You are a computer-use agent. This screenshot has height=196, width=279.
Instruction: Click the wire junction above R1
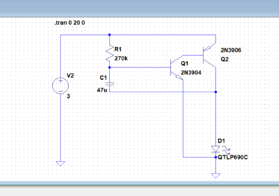[109, 35]
